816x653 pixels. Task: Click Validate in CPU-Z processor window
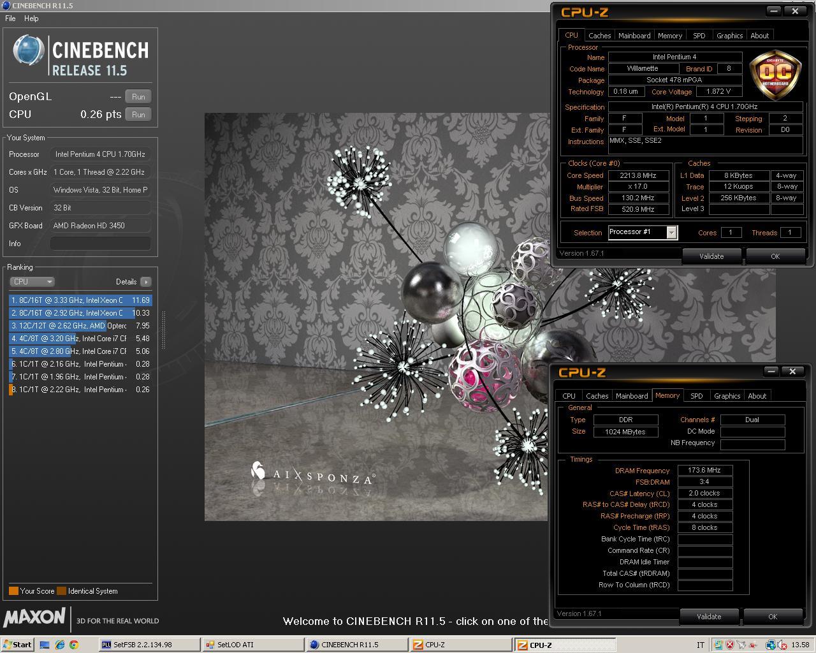pyautogui.click(x=711, y=256)
